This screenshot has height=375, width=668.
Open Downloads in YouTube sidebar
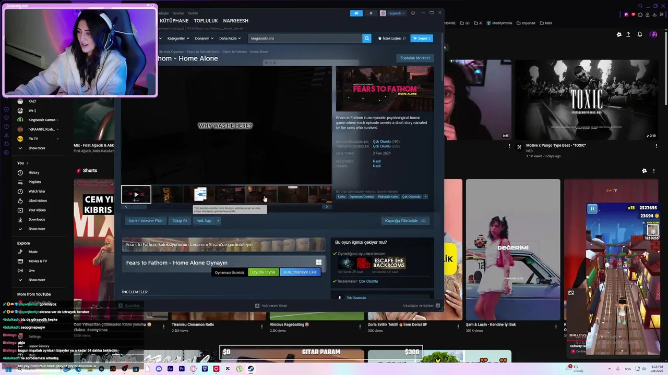(x=37, y=219)
